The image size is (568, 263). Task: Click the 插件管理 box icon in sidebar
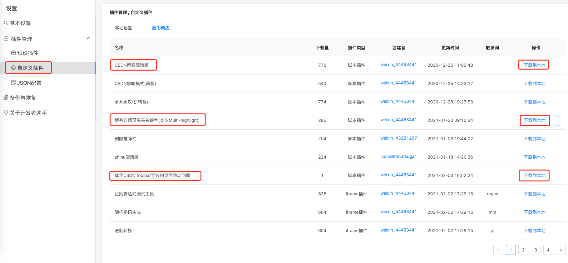6,39
